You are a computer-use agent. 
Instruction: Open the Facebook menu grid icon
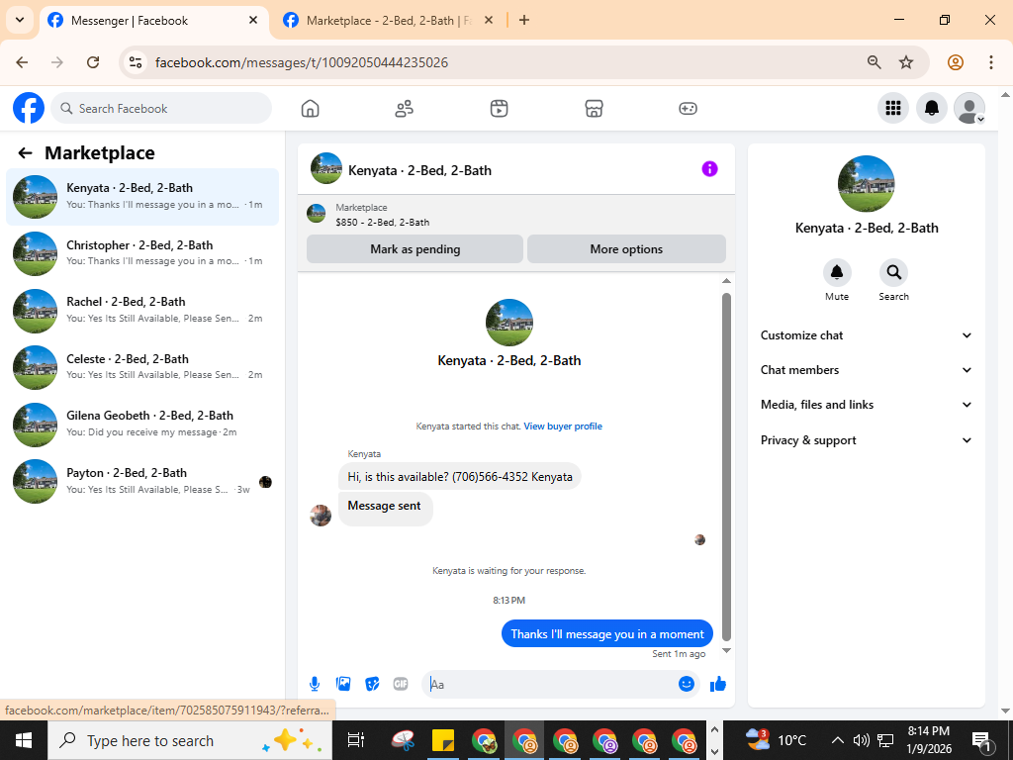893,108
